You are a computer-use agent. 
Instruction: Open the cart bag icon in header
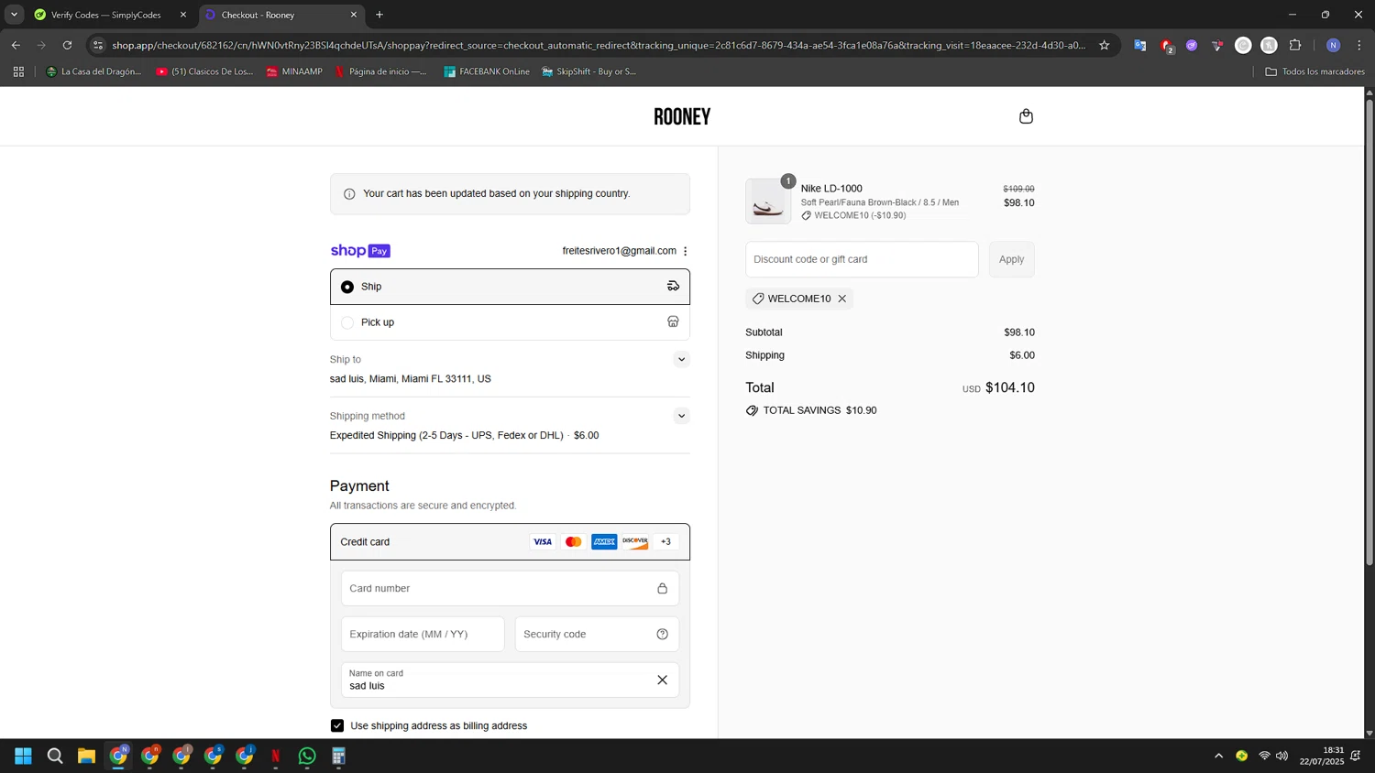(x=1026, y=116)
